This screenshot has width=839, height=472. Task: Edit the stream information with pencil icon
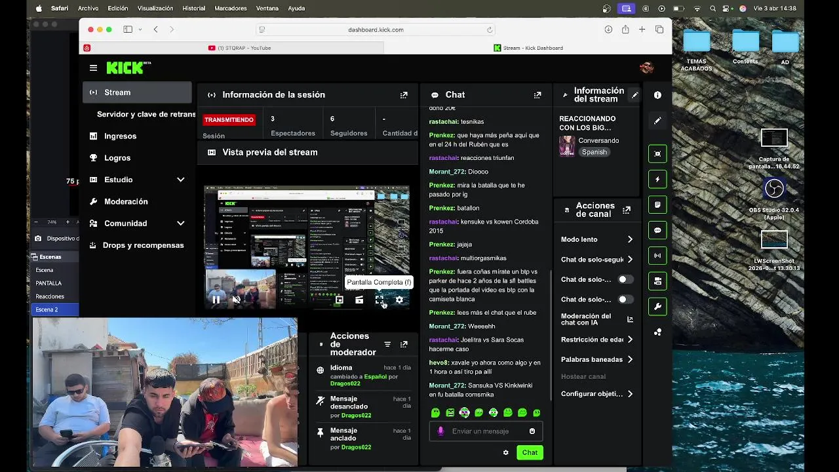[634, 95]
